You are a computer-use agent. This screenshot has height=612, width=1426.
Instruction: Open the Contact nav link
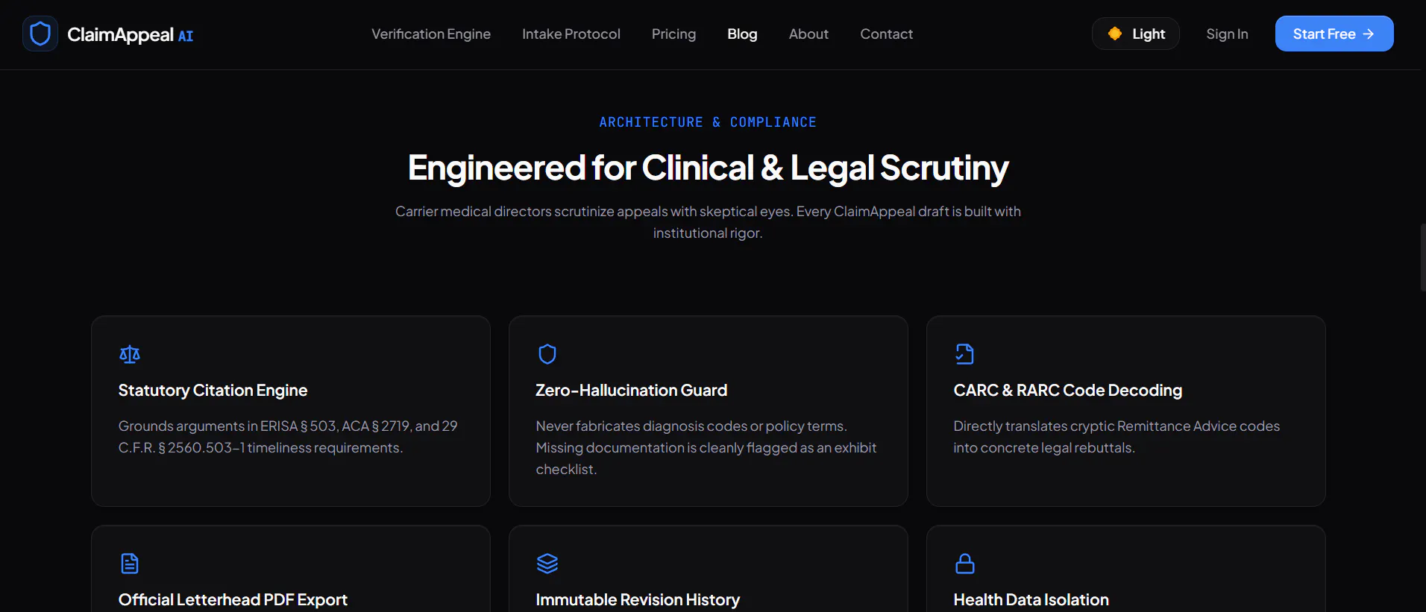pyautogui.click(x=886, y=34)
